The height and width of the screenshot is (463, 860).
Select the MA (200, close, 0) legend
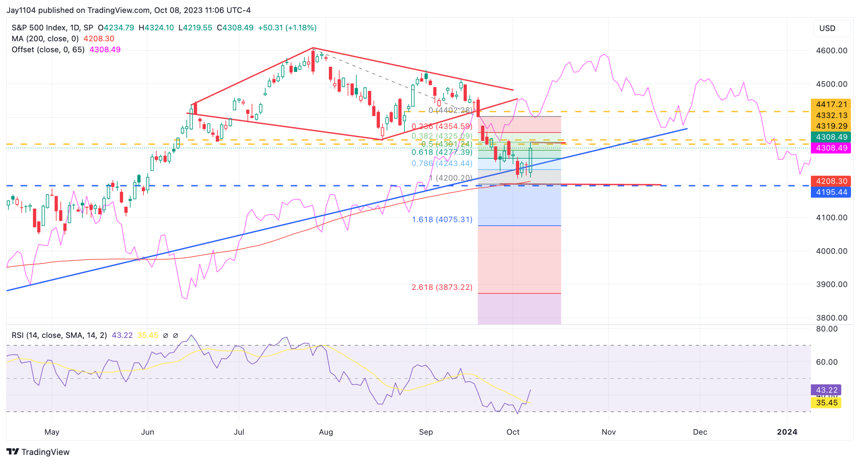click(45, 39)
